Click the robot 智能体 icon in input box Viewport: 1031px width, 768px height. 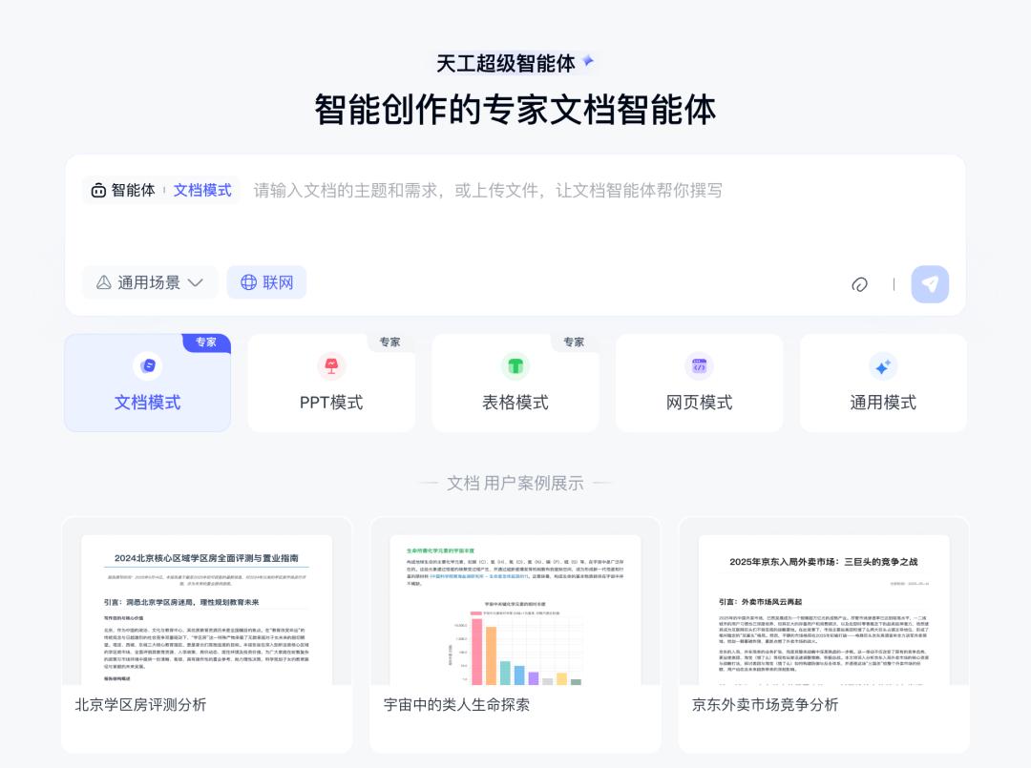[98, 191]
